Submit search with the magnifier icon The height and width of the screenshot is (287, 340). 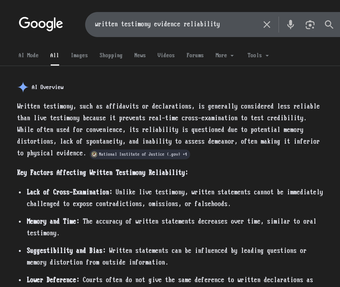pyautogui.click(x=329, y=24)
